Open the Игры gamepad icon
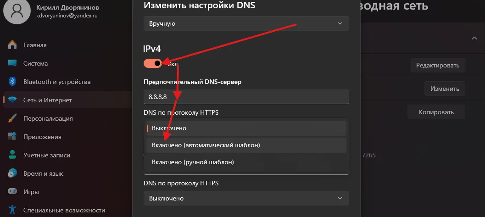Image resolution: width=485 pixels, height=217 pixels. [13, 192]
